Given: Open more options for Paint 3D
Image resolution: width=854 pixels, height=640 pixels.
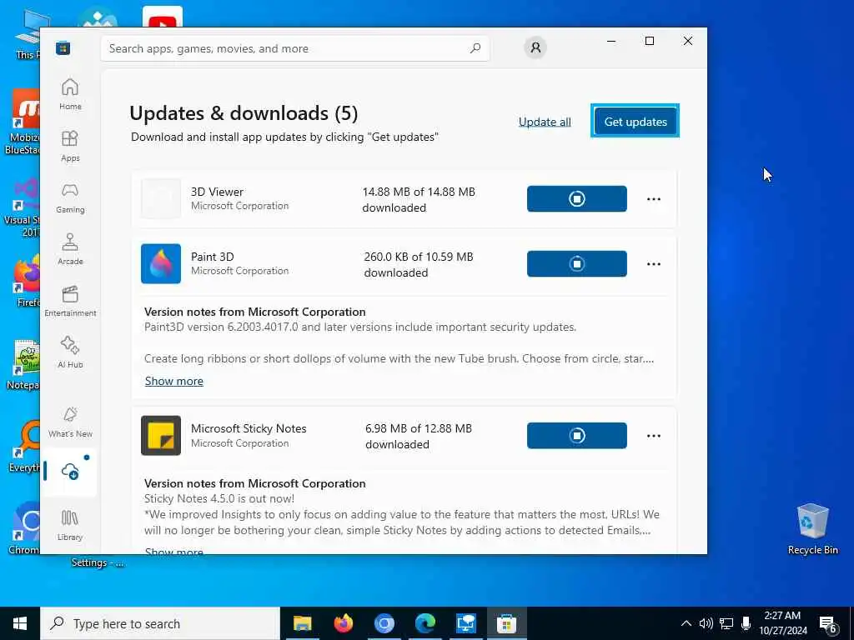Looking at the screenshot, I should tap(654, 264).
